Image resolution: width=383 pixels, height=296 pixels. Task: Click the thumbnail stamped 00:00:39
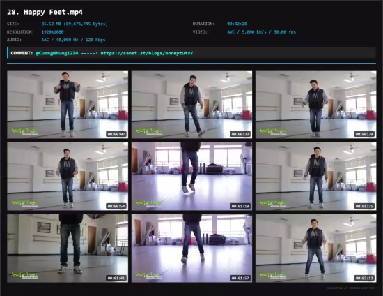pyautogui.click(x=316, y=104)
